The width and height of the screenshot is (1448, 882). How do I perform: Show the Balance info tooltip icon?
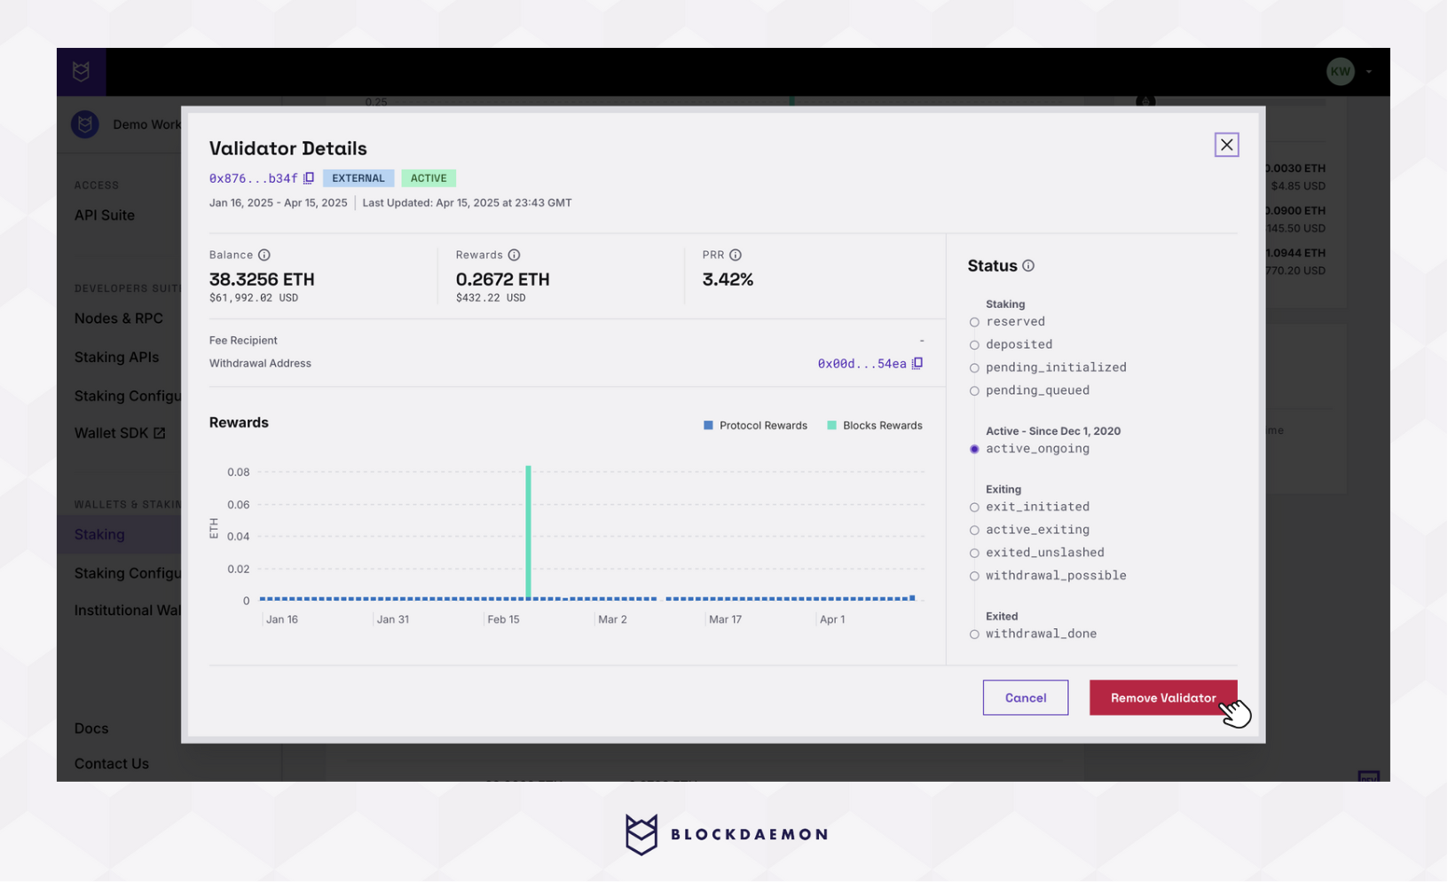tap(264, 255)
